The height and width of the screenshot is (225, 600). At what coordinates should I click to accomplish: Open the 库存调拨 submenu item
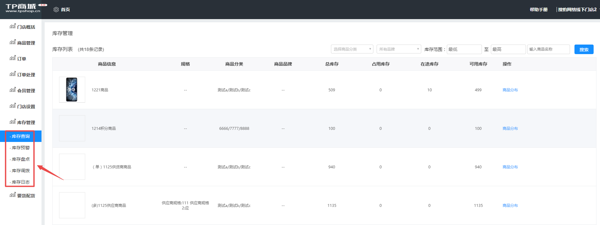click(21, 171)
